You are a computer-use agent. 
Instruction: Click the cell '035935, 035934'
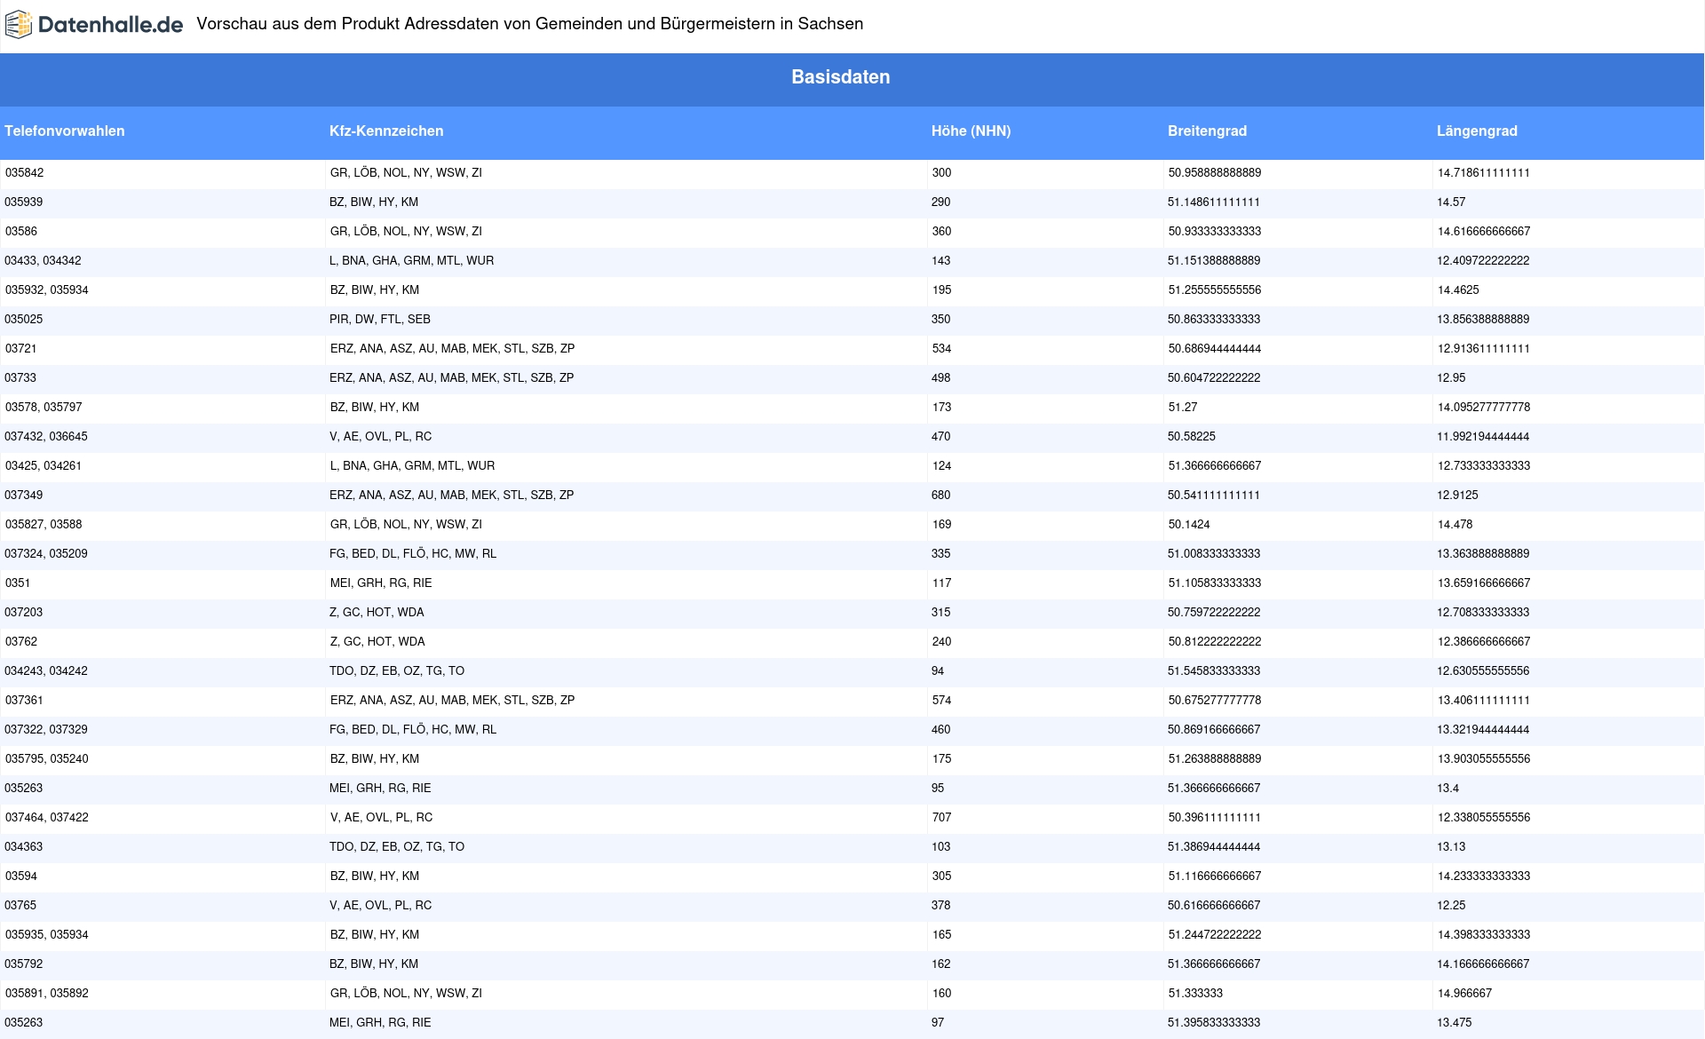46,935
